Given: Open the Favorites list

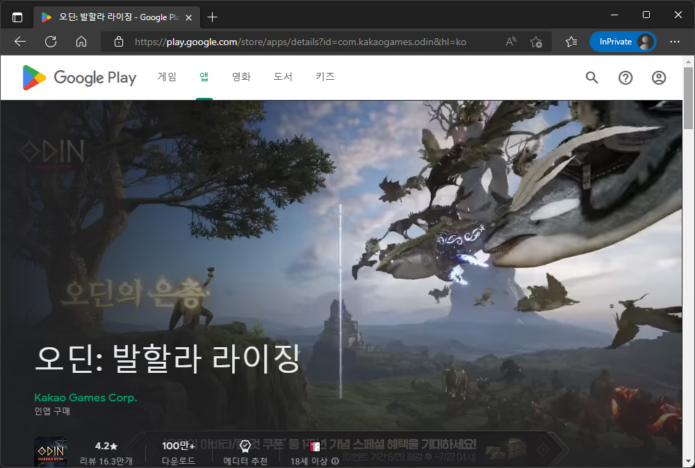Looking at the screenshot, I should click(571, 42).
